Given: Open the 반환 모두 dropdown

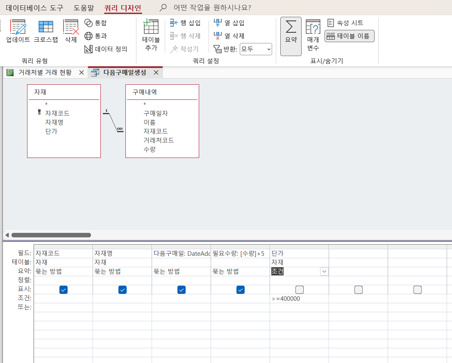Looking at the screenshot, I should point(256,49).
